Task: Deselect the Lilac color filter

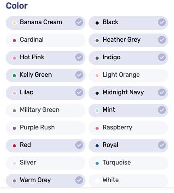Action: [45, 93]
